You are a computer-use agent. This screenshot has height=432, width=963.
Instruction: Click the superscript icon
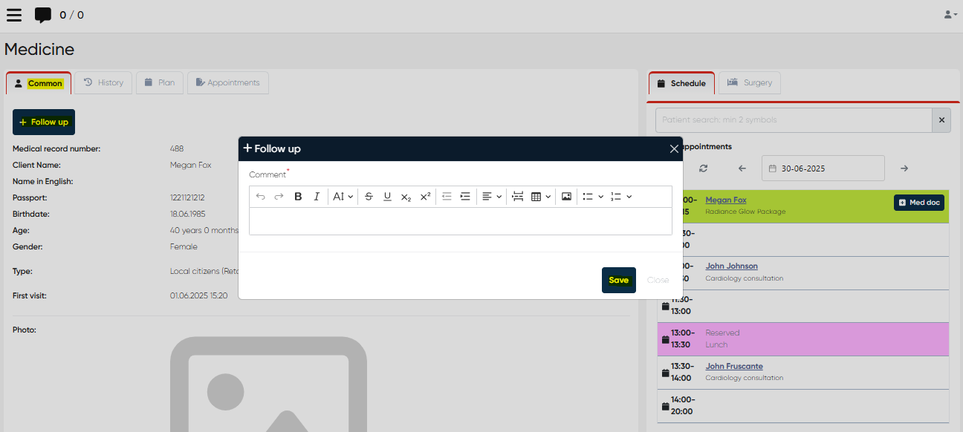point(425,197)
